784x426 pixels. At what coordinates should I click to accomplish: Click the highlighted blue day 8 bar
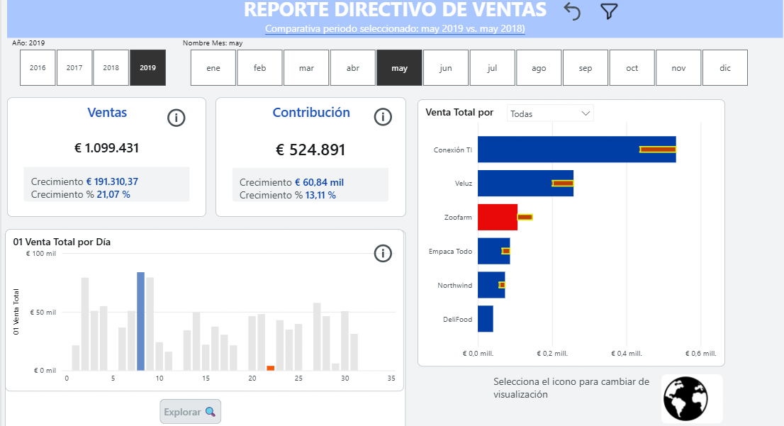[x=141, y=322]
